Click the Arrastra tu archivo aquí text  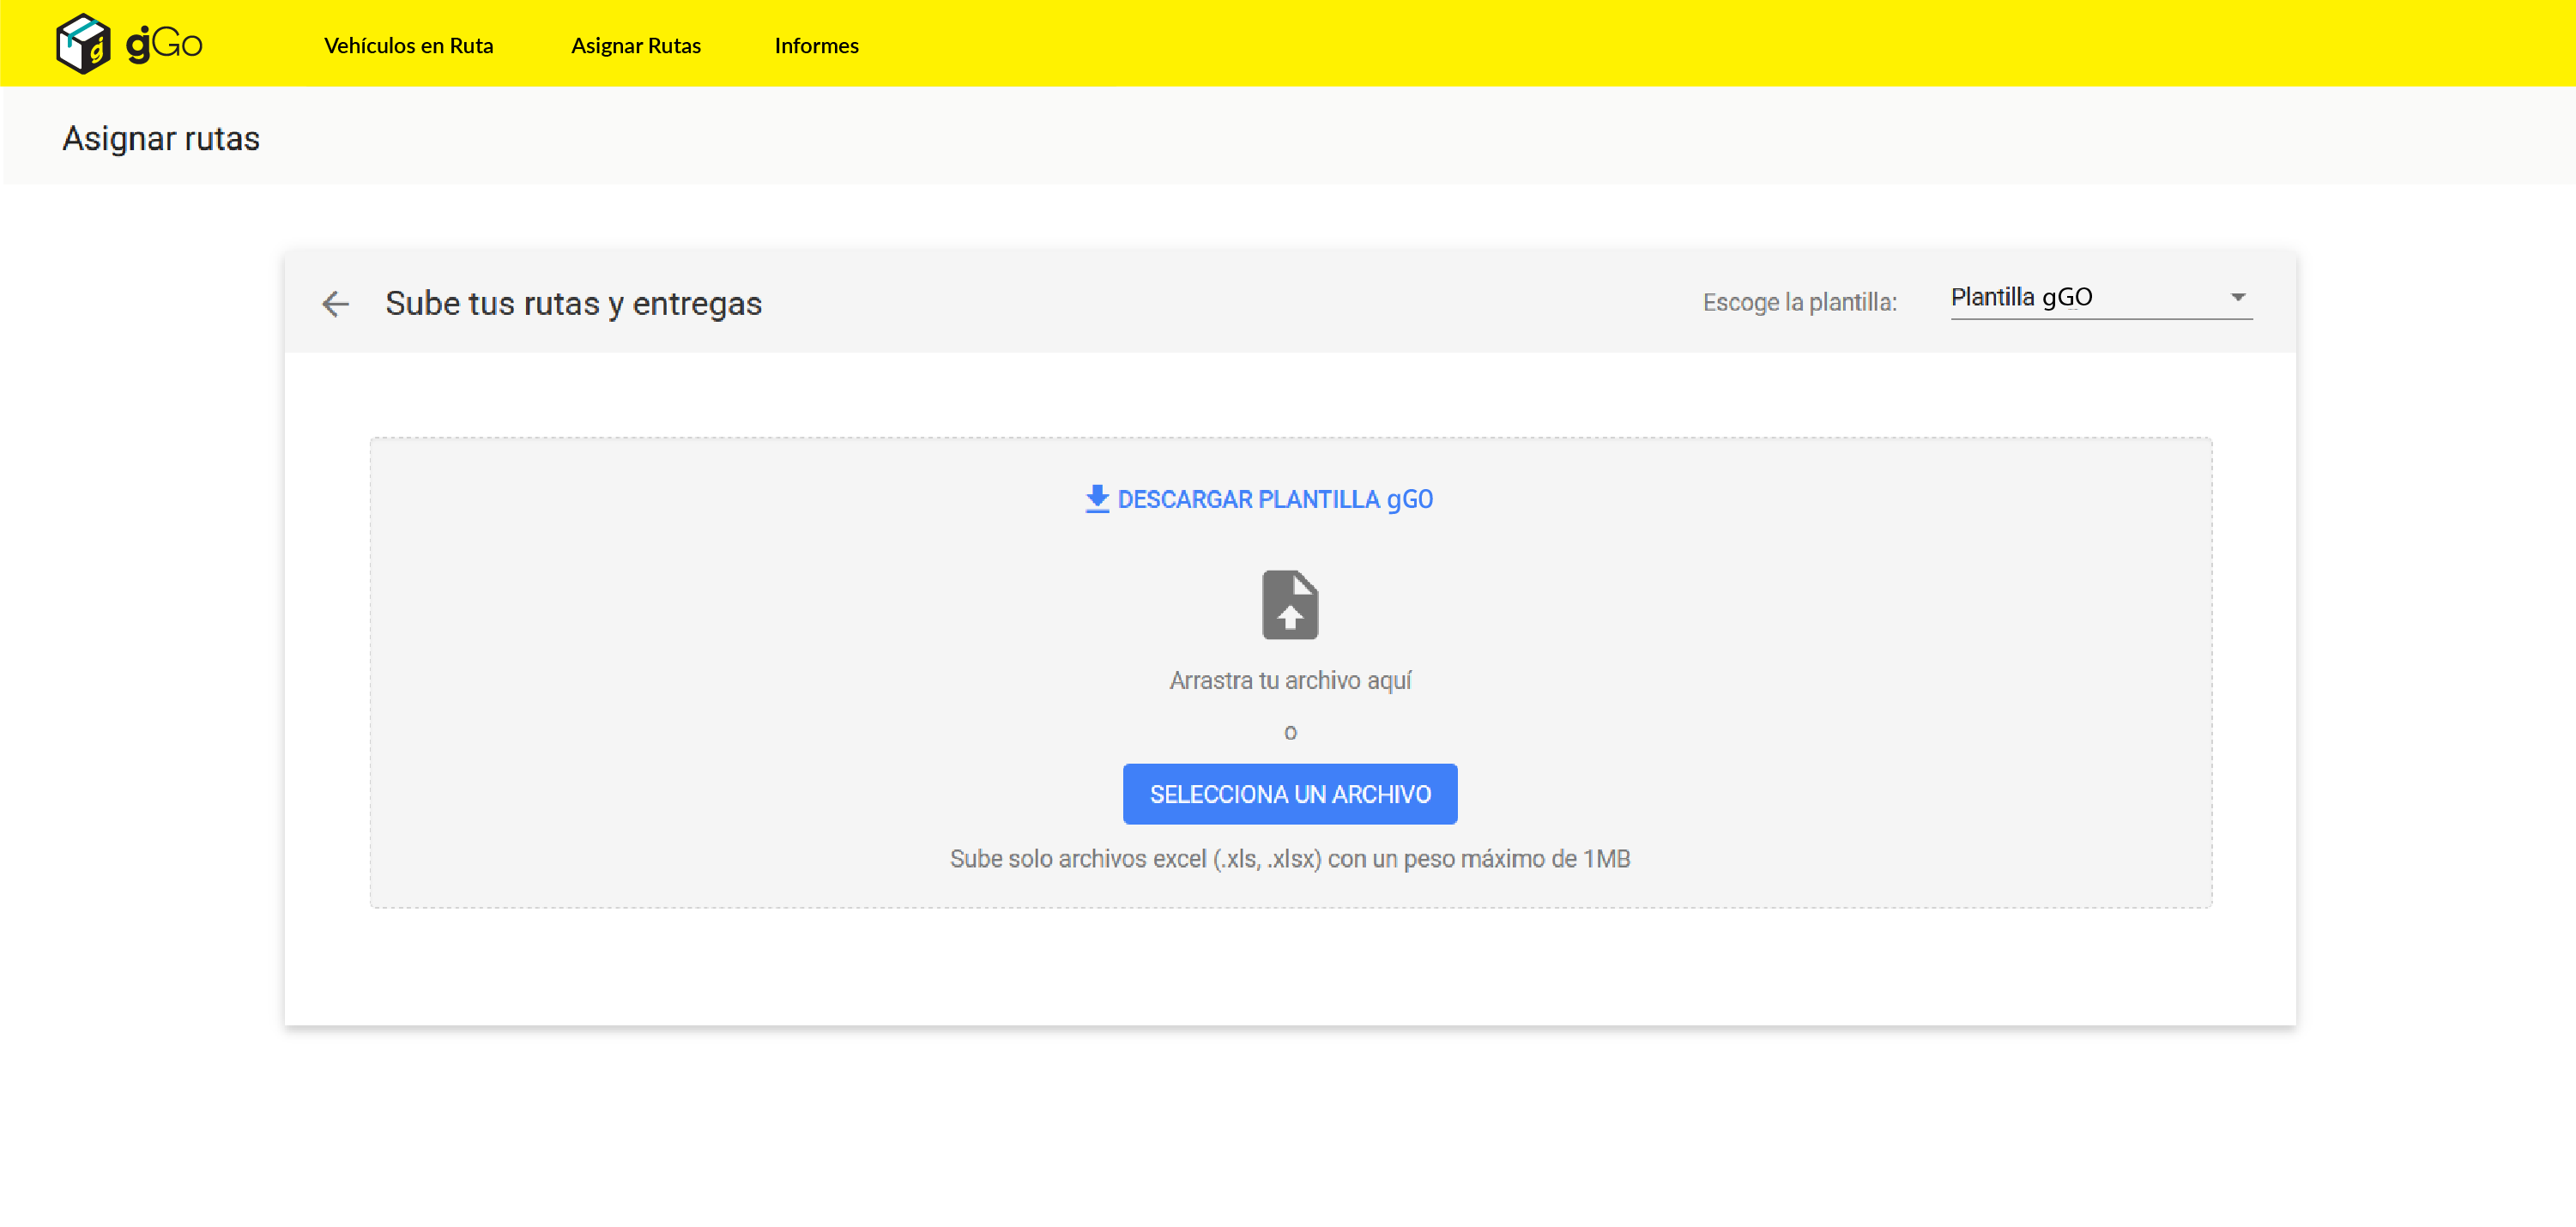(1290, 680)
